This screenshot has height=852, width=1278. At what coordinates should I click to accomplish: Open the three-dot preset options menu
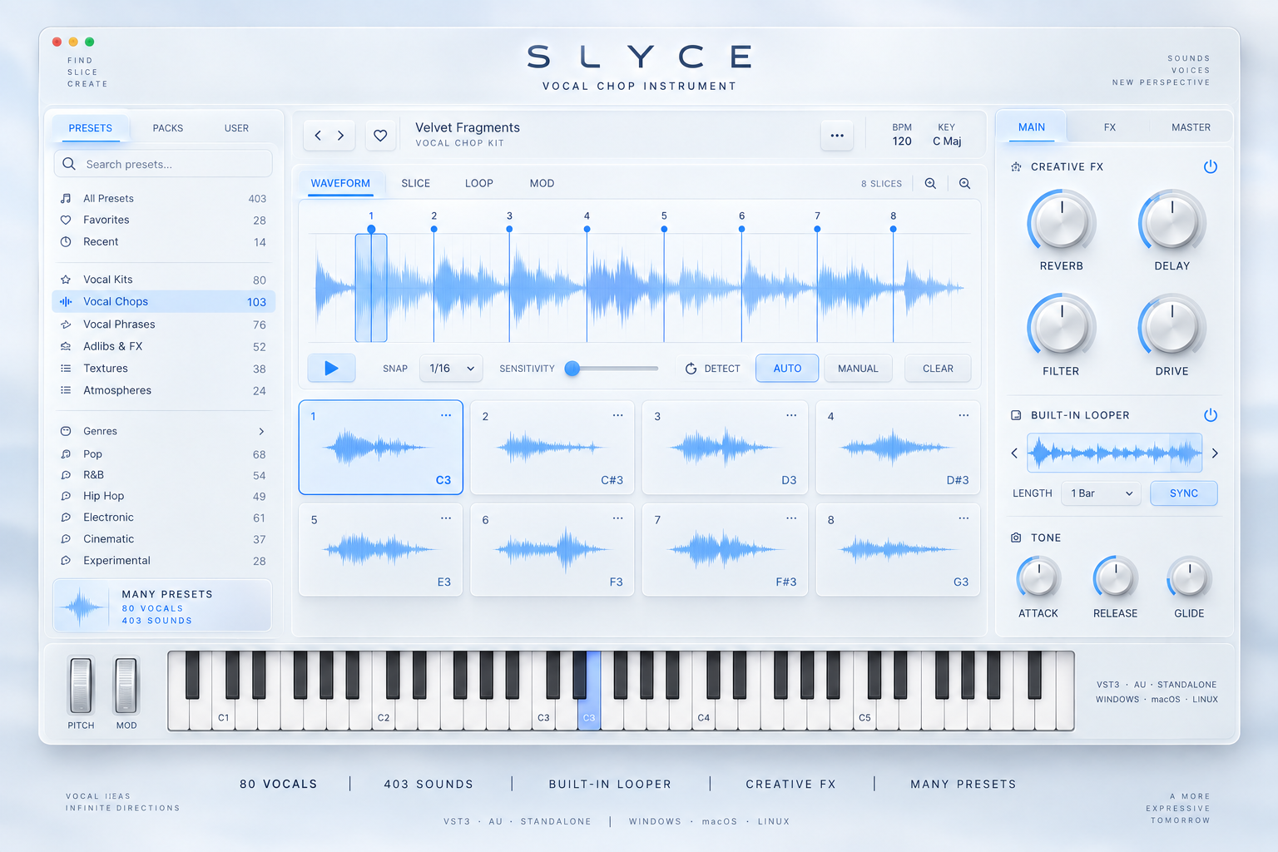coord(837,136)
